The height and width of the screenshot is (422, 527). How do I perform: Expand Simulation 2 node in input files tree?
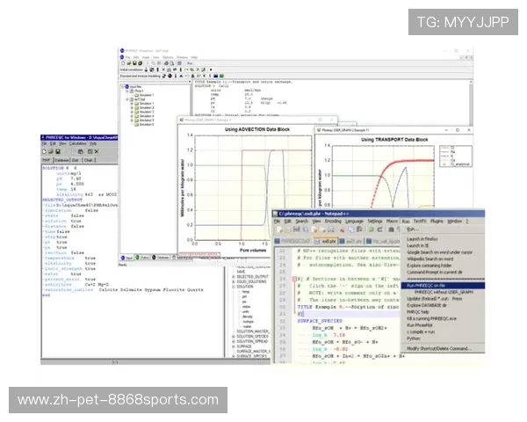132,107
